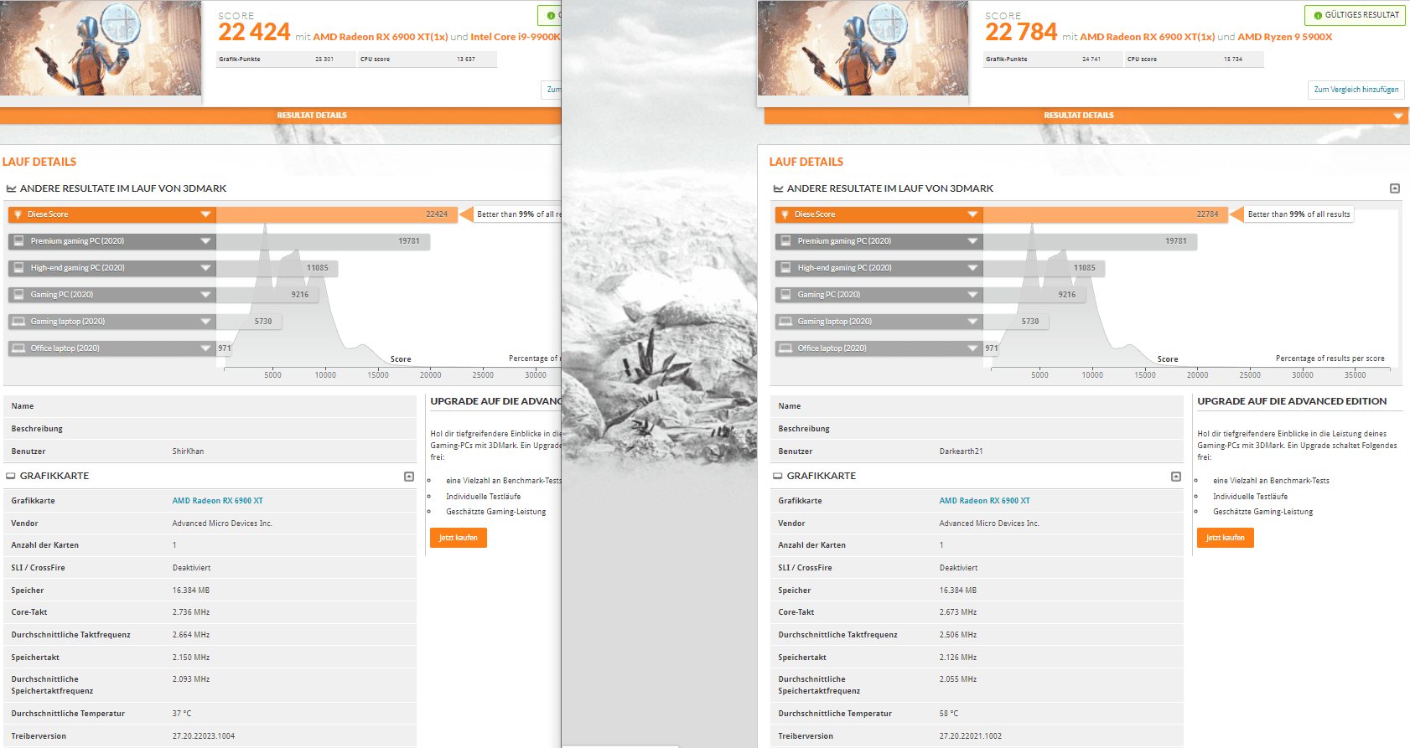Click desktop icon beside Gaming PC (2020) in Darkearth21's result
1410x748 pixels.
(x=785, y=295)
